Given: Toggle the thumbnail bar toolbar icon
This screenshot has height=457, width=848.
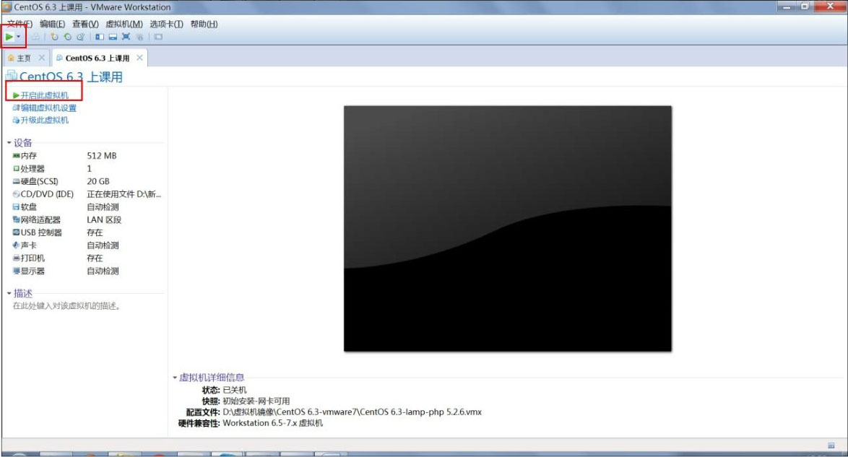Looking at the screenshot, I should click(x=113, y=37).
